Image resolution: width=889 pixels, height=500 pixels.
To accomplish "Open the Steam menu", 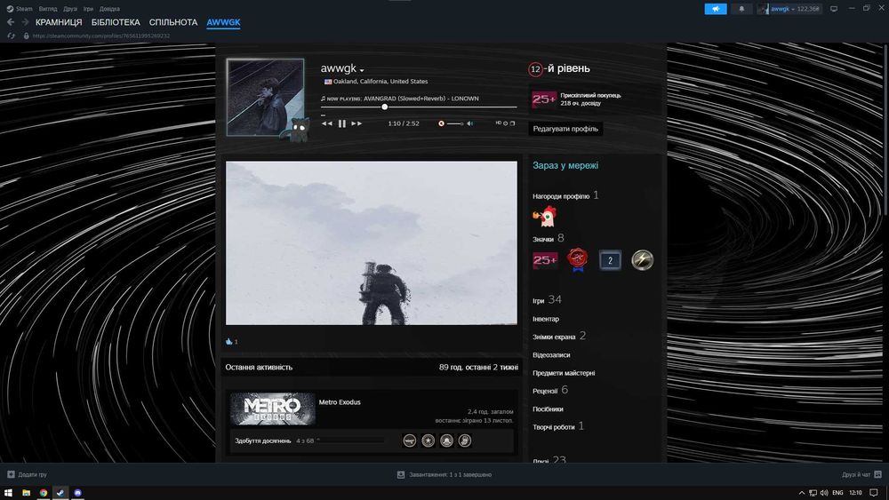I will click(x=20, y=9).
